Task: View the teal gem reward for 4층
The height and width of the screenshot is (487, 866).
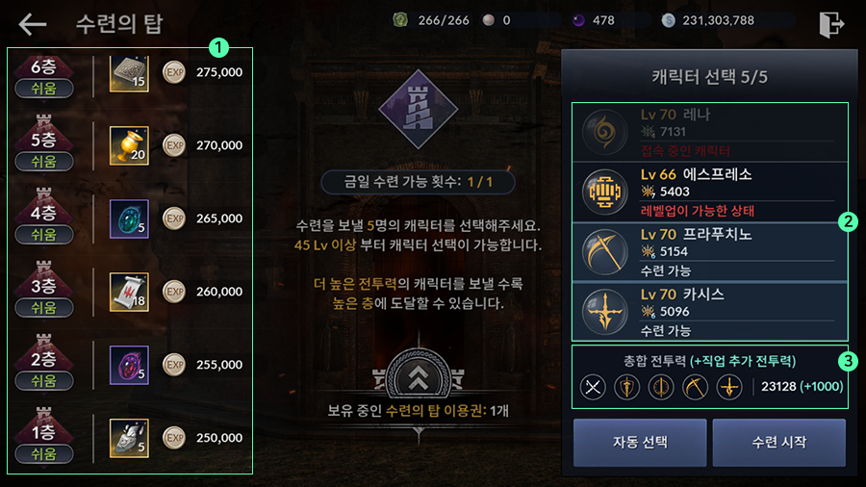Action: click(129, 218)
